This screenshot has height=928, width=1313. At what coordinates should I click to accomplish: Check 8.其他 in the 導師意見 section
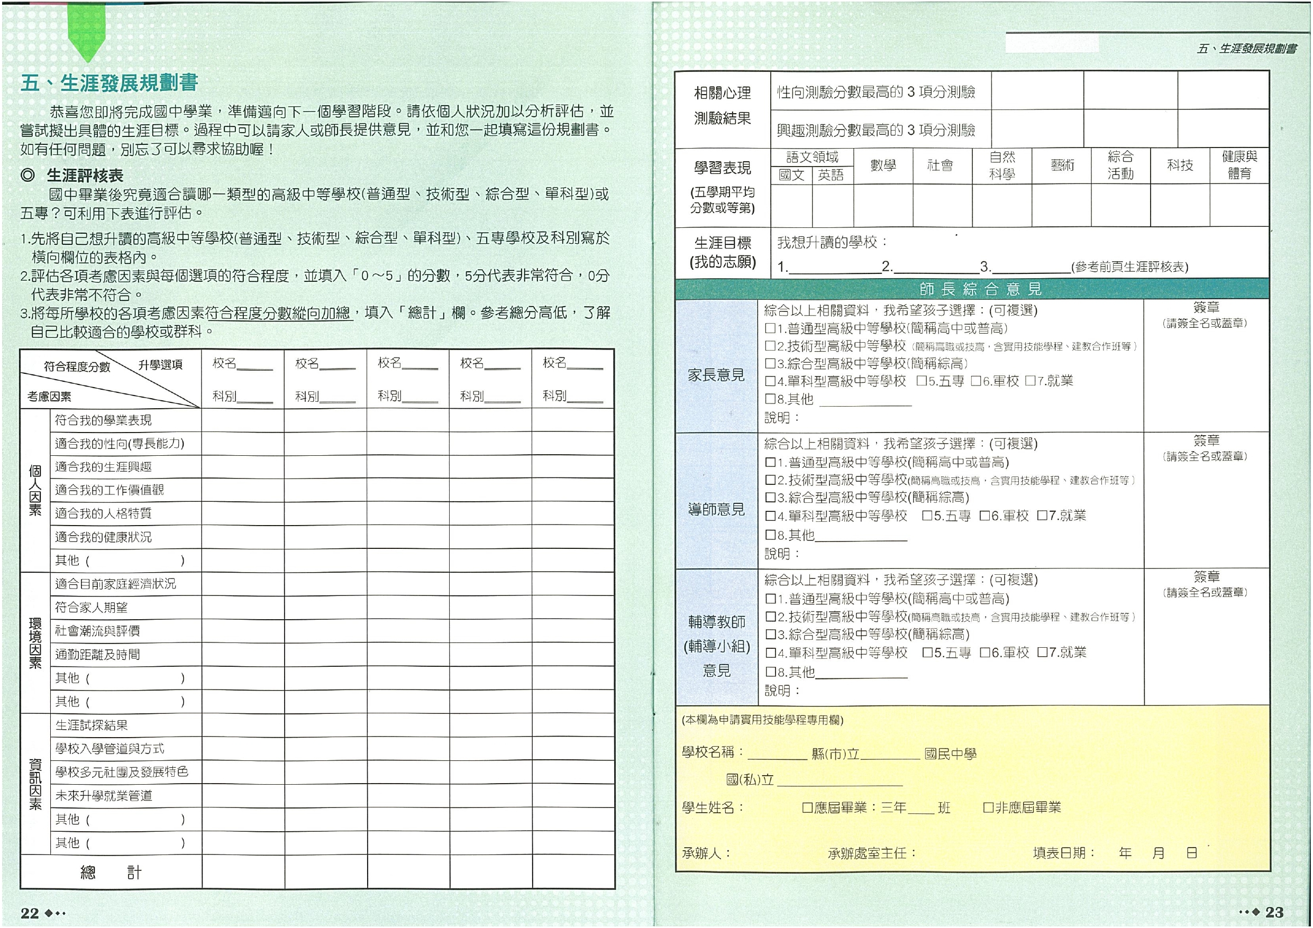771,536
